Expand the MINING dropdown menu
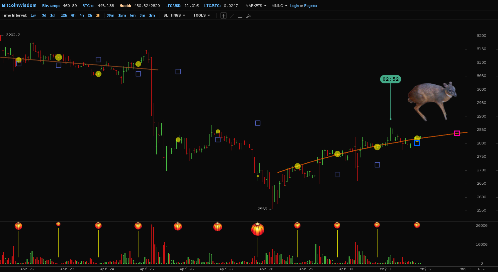498x272 pixels. (279, 6)
